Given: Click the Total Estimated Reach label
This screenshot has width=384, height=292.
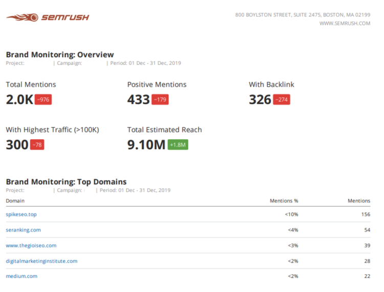Looking at the screenshot, I should tap(164, 130).
